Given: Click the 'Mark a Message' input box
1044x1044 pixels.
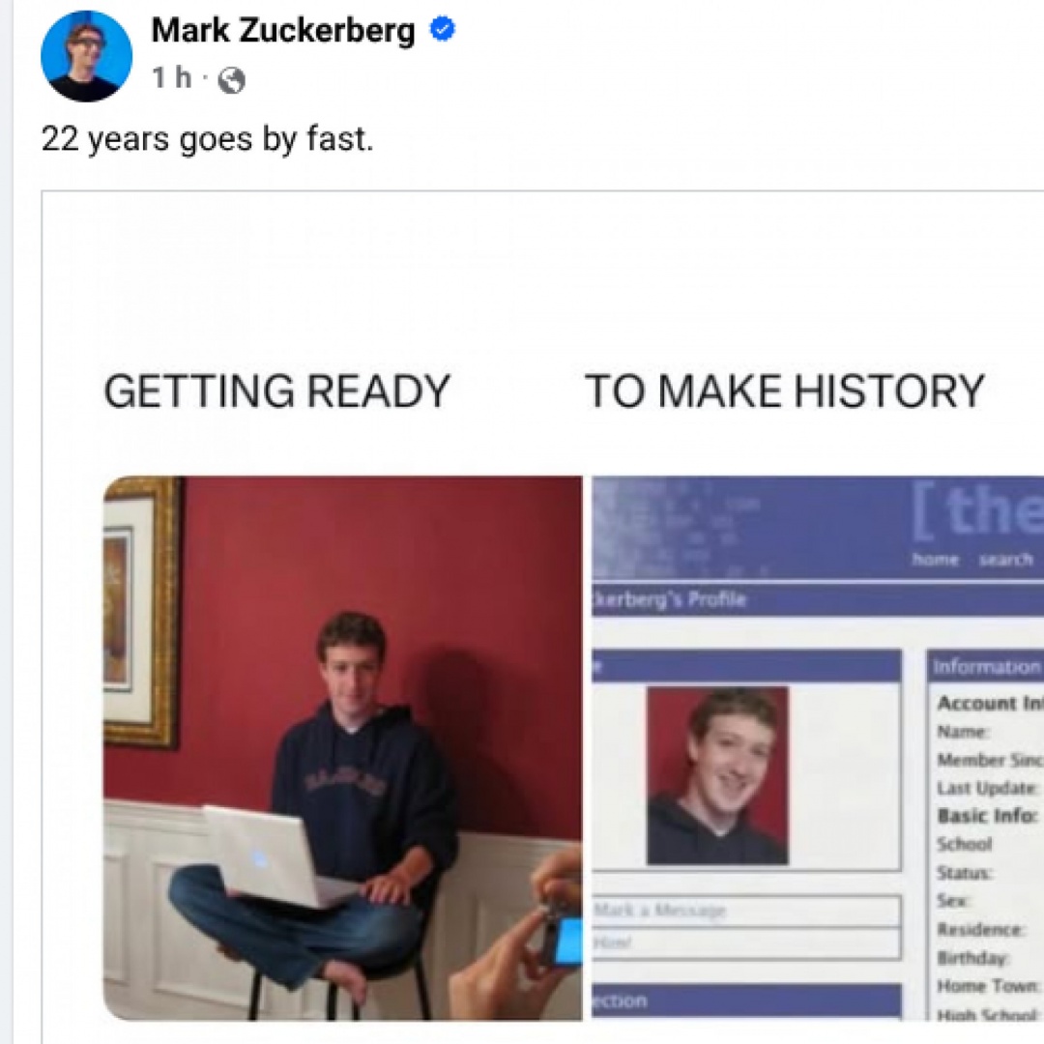Looking at the screenshot, I should tap(746, 911).
